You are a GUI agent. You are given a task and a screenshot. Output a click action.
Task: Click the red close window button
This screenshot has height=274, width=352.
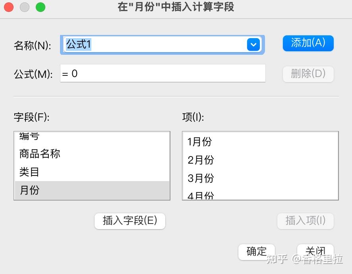click(x=9, y=7)
